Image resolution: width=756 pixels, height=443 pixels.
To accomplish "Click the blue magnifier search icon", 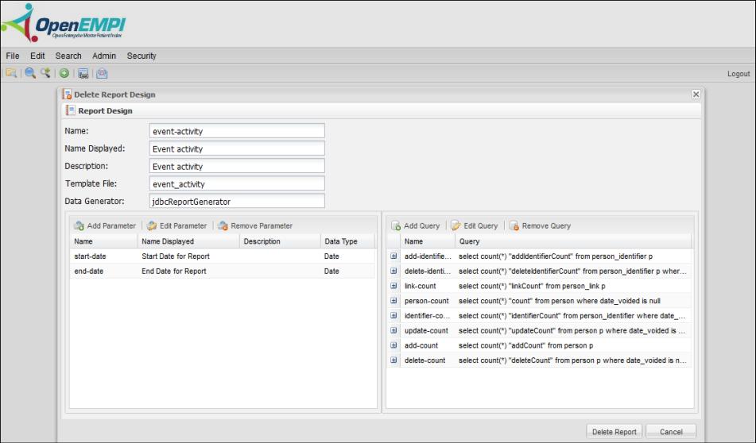I will point(30,73).
